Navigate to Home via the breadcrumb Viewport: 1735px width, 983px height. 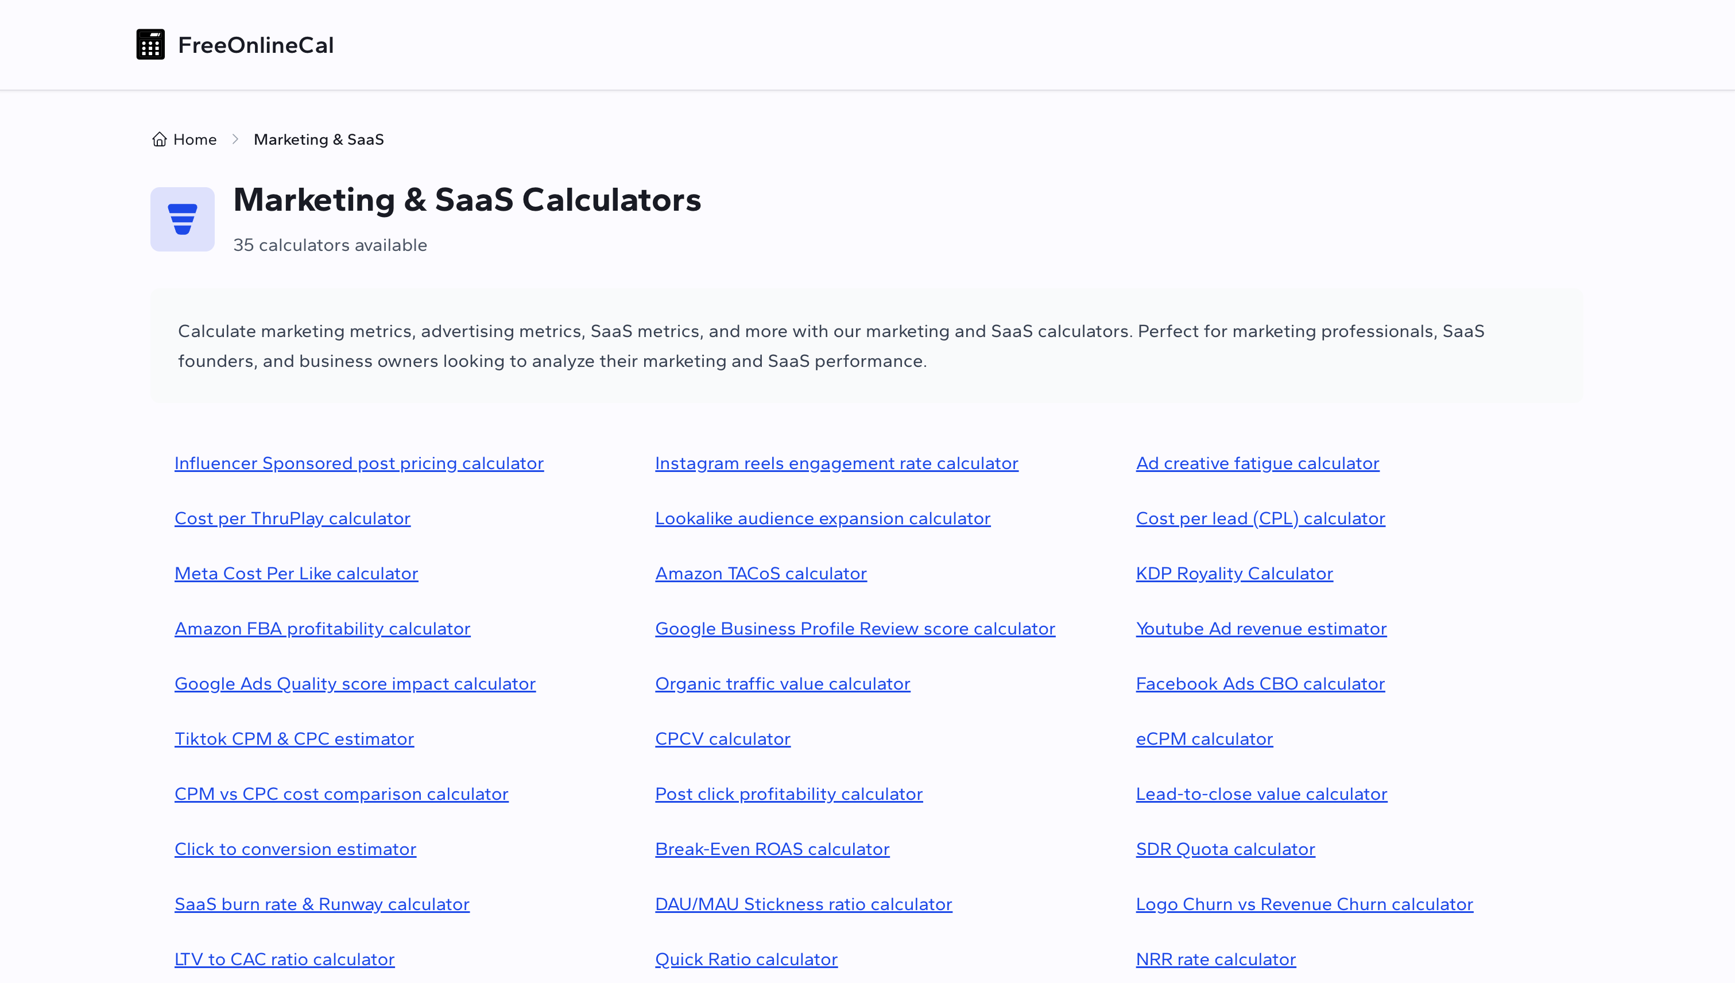click(x=193, y=139)
